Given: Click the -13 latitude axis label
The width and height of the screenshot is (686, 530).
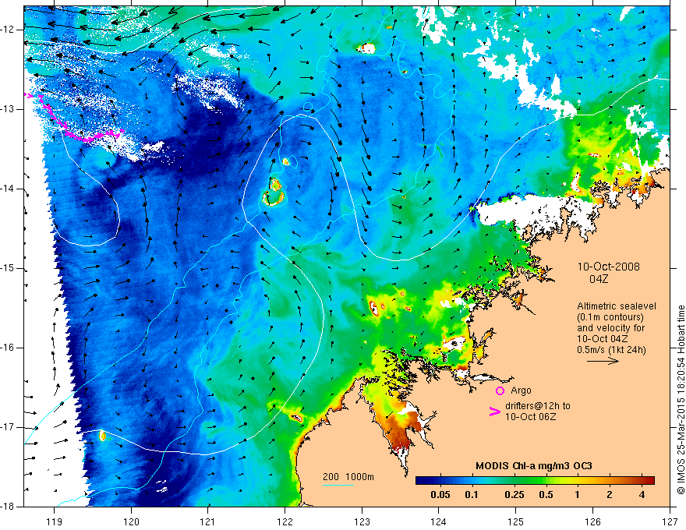Looking at the screenshot, I should point(7,109).
